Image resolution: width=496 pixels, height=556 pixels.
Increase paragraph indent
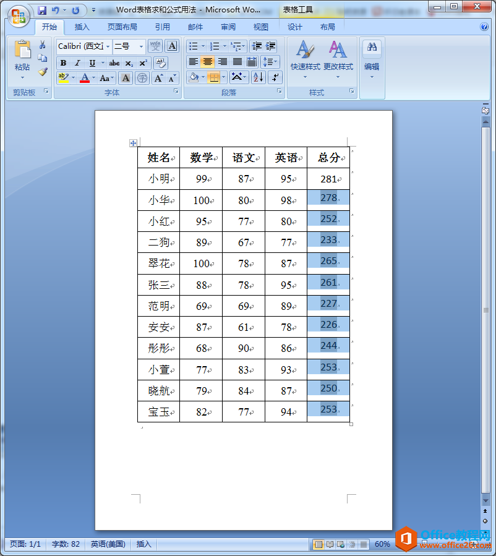coord(270,46)
